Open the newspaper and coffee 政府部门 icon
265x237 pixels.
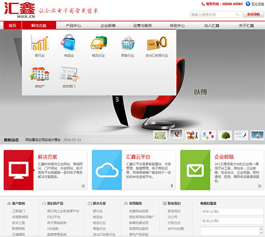click(69, 74)
